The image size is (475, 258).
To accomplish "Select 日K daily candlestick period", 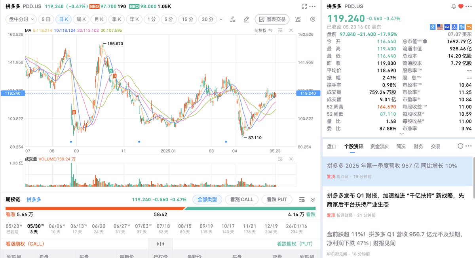I will pyautogui.click(x=63, y=19).
